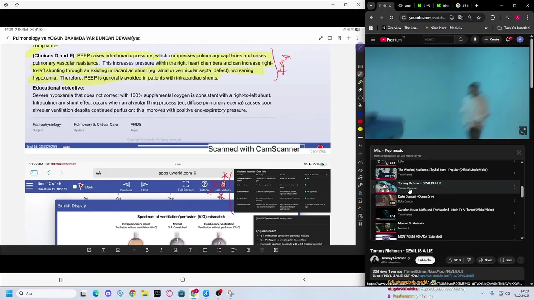This screenshot has width=534, height=300.
Task: Open the Ninja Nerd - Medici... bookmark
Action: pyautogui.click(x=443, y=28)
